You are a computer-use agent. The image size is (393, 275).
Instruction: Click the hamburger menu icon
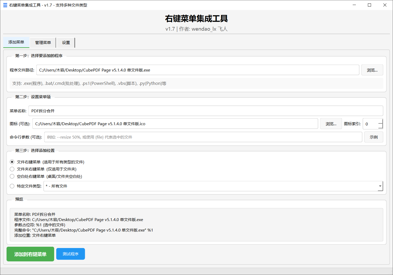(5, 5)
